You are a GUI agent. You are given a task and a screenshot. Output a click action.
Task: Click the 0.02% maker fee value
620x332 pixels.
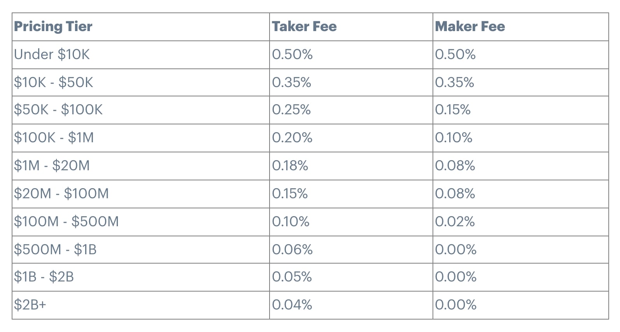[455, 222]
